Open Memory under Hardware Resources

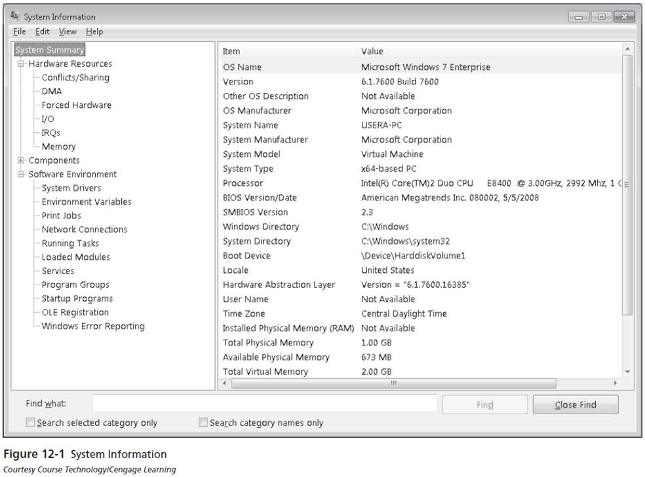59,147
